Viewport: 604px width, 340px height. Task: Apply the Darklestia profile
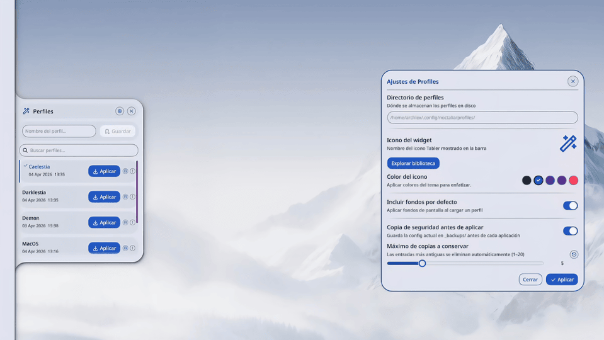tap(104, 197)
